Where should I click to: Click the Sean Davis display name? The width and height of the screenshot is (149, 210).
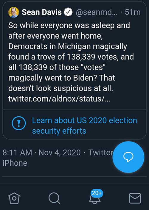[x=42, y=12]
